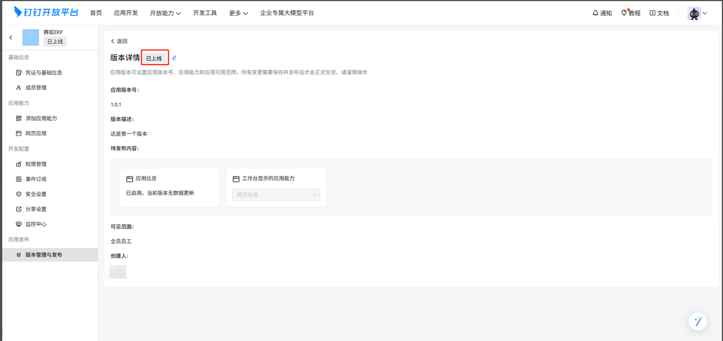This screenshot has height=341, width=723.
Task: Open the 网页应用 dropdown selector
Action: pos(276,195)
